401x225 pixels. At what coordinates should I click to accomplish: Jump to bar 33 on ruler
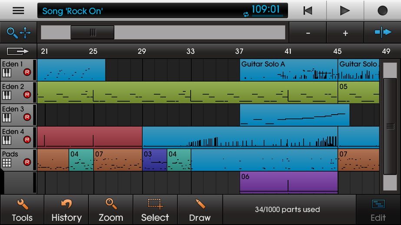pyautogui.click(x=191, y=51)
